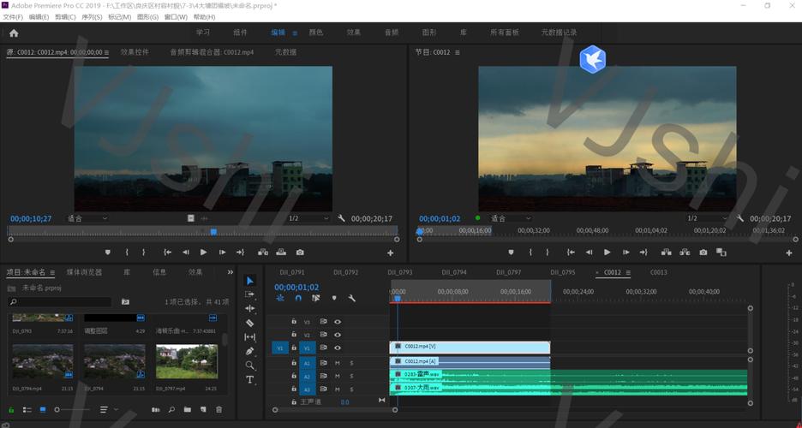The height and width of the screenshot is (428, 802).
Task: Select the Pen tool
Action: (x=249, y=352)
